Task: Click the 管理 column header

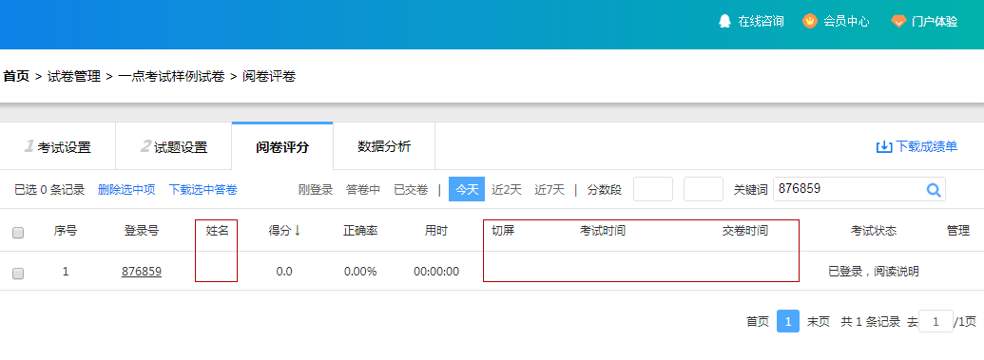Action: pyautogui.click(x=957, y=231)
